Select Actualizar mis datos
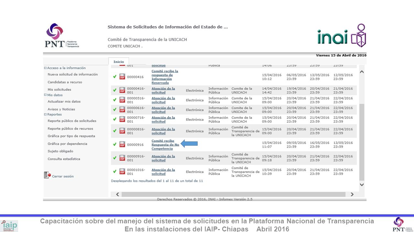Screen dimensions: 414x232 coord(64,101)
